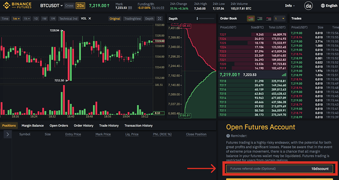Click the mark price info icon
This screenshot has height=180, width=339.
(130, 8)
